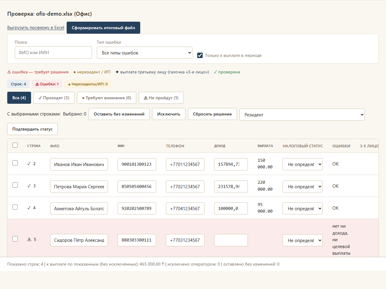Viewport: 386px width, 289px height.
Task: Click the ФИО field 'Иванов Иван Иванович'
Action: click(x=79, y=164)
